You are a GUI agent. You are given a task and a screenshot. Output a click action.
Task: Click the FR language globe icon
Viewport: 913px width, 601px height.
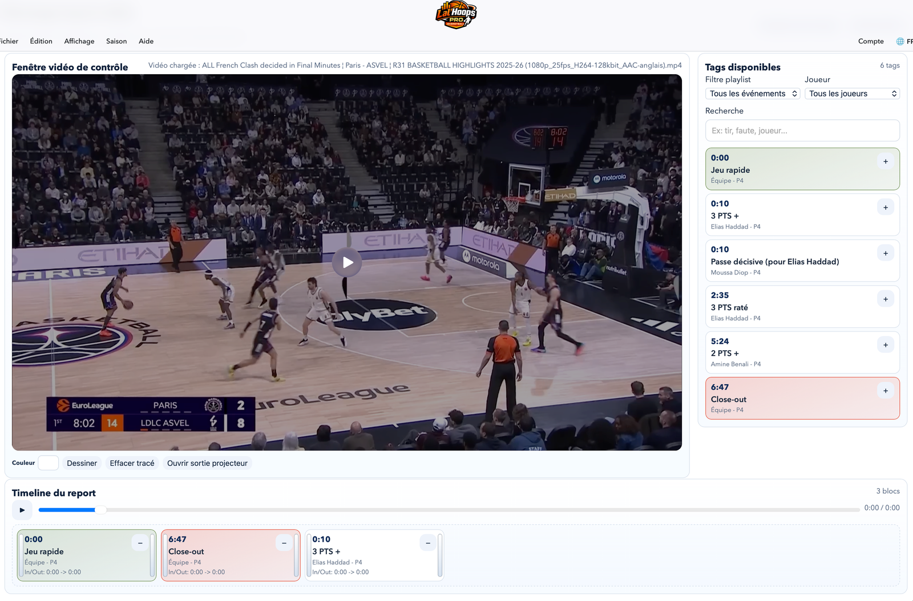900,41
